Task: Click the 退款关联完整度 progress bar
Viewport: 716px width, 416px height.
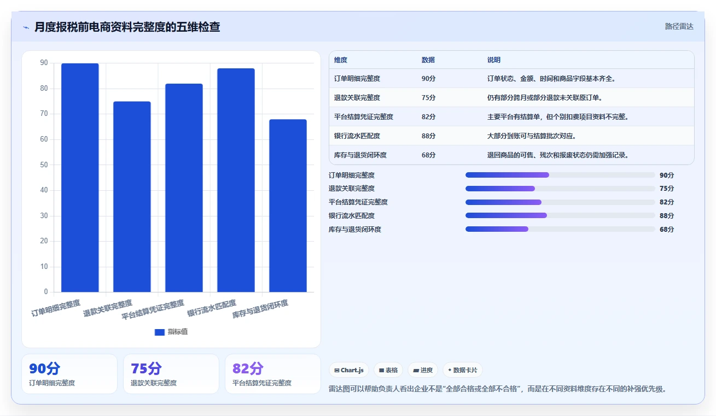Action: [x=560, y=189]
